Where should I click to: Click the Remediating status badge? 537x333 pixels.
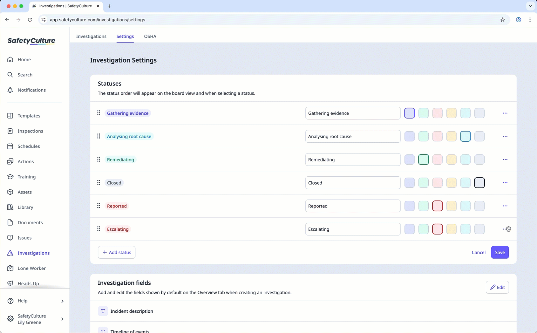[120, 160]
